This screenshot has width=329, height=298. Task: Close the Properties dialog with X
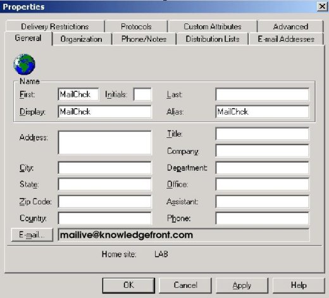pyautogui.click(x=322, y=6)
